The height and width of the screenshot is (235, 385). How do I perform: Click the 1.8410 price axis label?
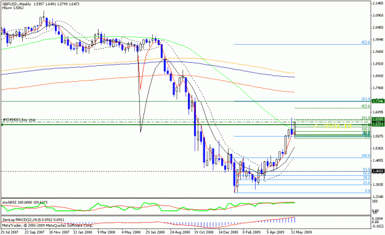tap(378, 76)
